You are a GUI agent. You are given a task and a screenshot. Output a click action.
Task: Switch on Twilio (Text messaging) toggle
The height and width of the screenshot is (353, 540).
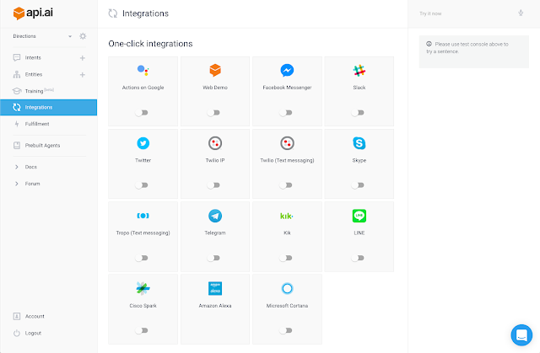click(x=285, y=185)
